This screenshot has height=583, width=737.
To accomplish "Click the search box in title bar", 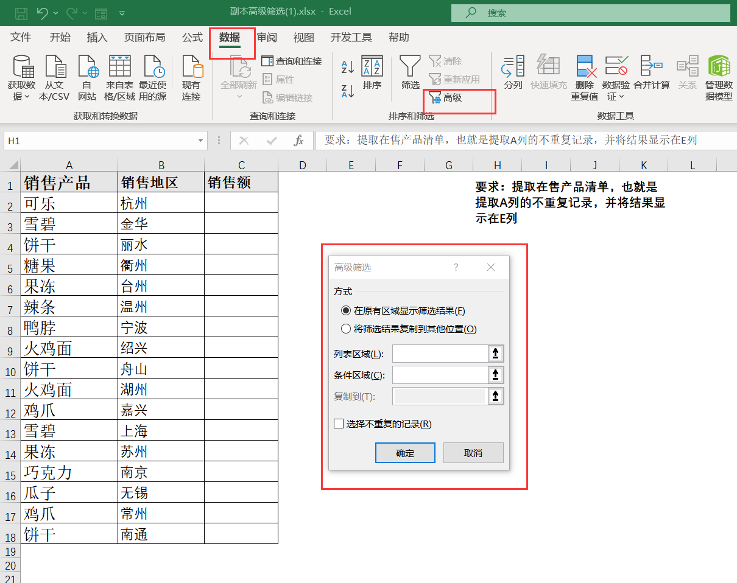I will (x=590, y=12).
